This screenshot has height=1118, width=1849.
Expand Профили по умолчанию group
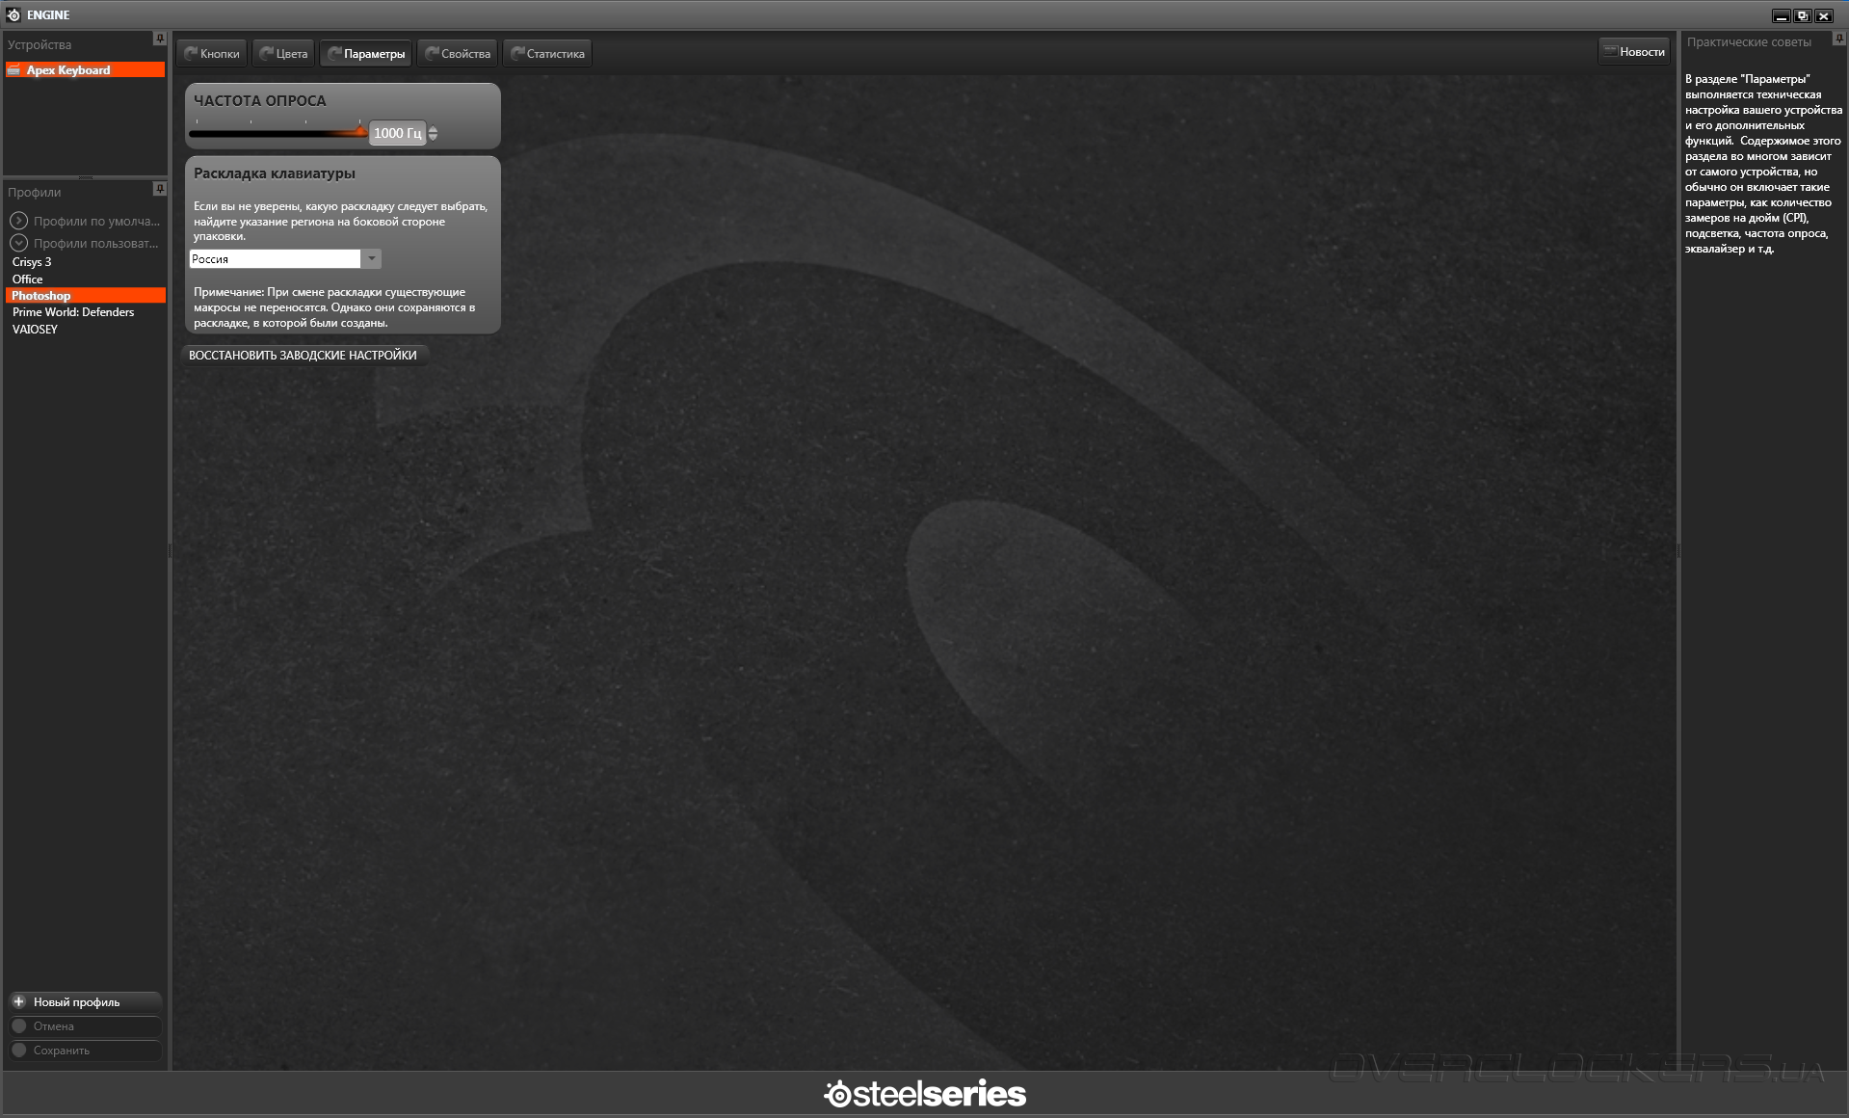click(x=18, y=221)
